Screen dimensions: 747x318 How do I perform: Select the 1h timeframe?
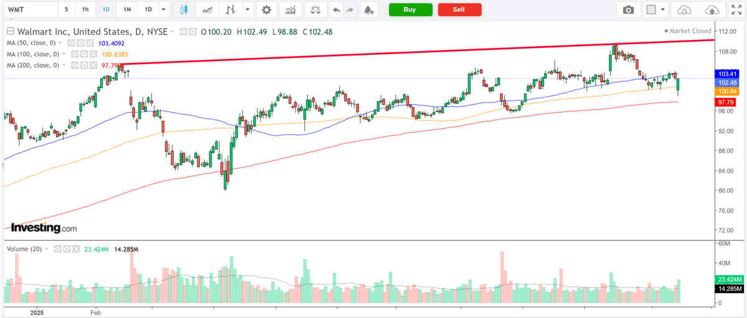pyautogui.click(x=85, y=10)
